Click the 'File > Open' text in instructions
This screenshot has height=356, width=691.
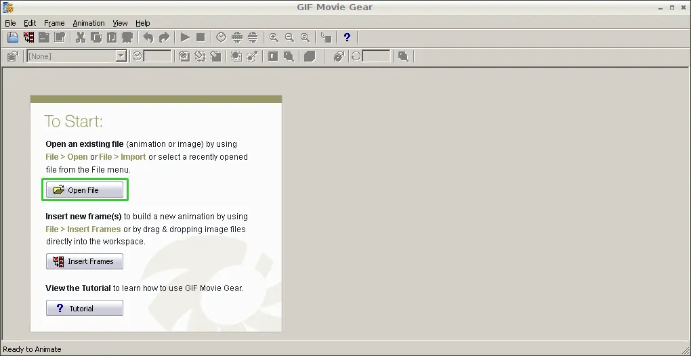[x=66, y=156]
